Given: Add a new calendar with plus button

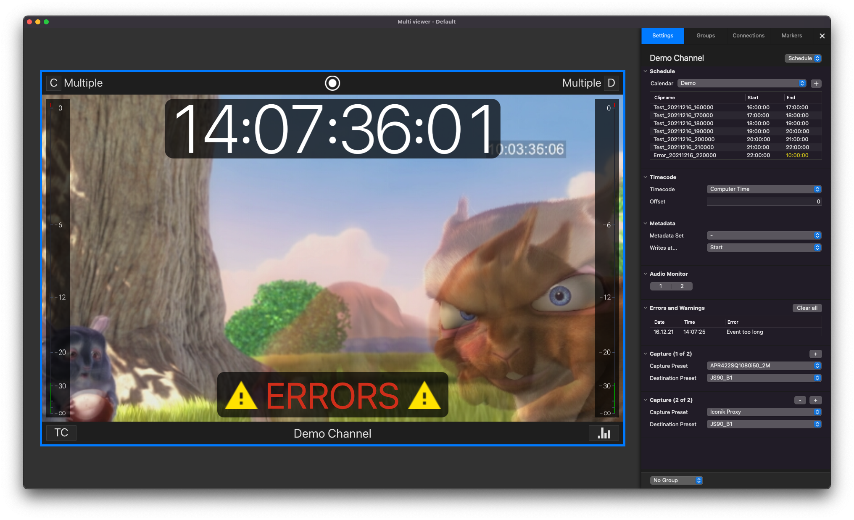Looking at the screenshot, I should [816, 83].
